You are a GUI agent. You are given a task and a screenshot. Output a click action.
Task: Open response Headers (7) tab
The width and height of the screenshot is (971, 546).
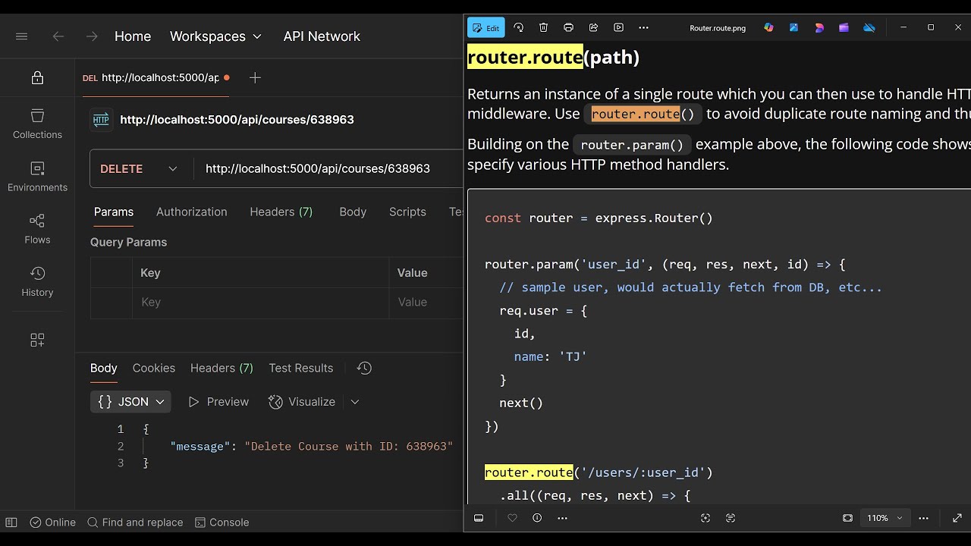click(222, 368)
